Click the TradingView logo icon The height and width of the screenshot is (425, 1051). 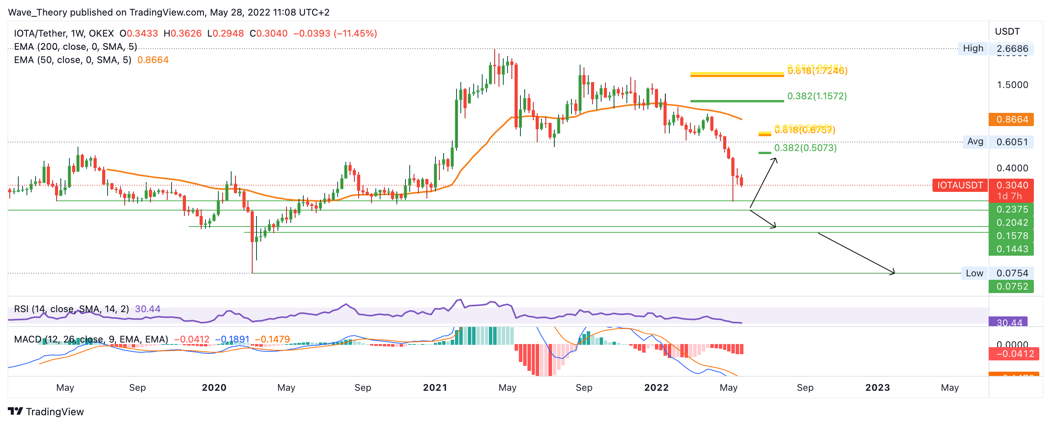pos(16,411)
